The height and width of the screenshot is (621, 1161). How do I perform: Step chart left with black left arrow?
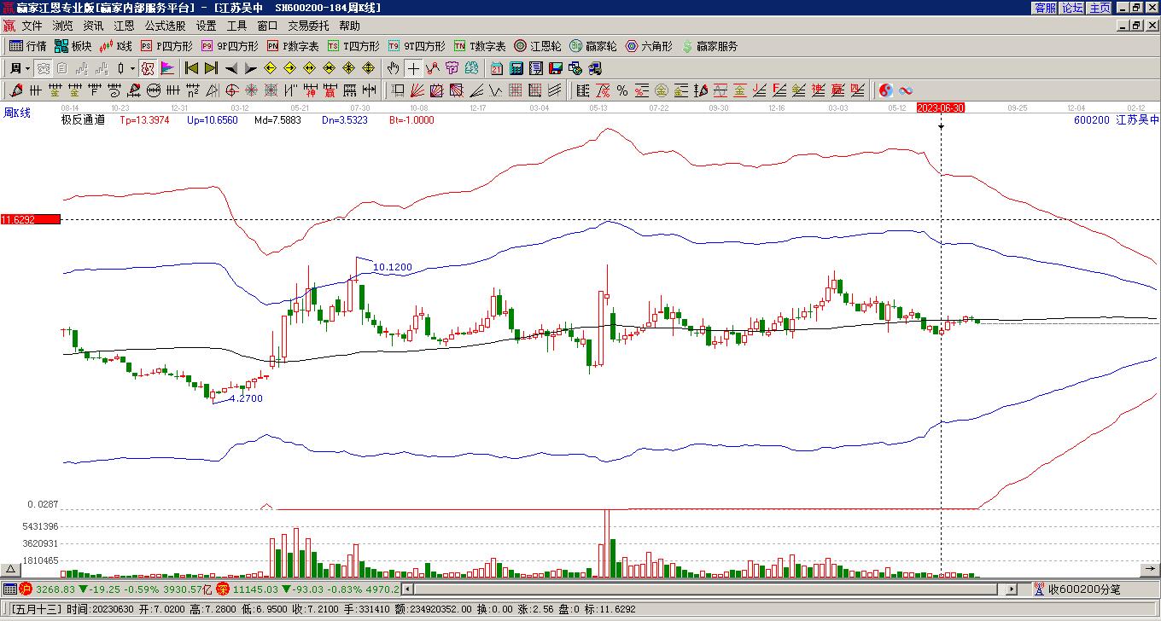click(x=231, y=68)
